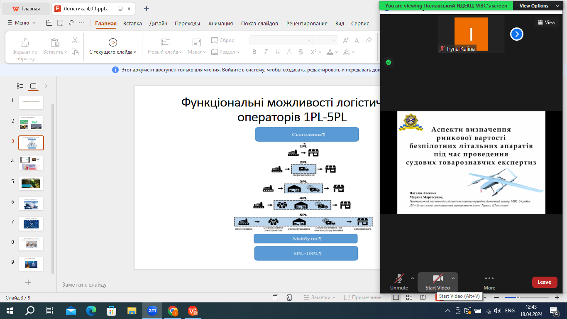567x319 pixels.
Task: Click the Open folder icon in the quick toolbar
Action: 49,23
